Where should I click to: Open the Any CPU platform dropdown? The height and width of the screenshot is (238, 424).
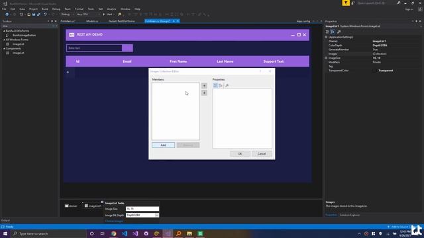click(88, 15)
